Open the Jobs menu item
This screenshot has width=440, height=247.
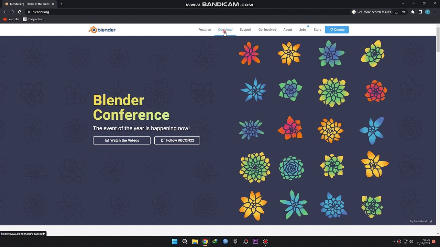(x=303, y=30)
